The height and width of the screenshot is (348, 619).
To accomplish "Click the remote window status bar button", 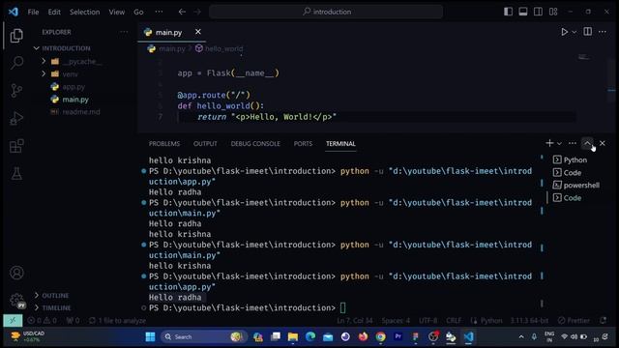I will tap(13, 320).
